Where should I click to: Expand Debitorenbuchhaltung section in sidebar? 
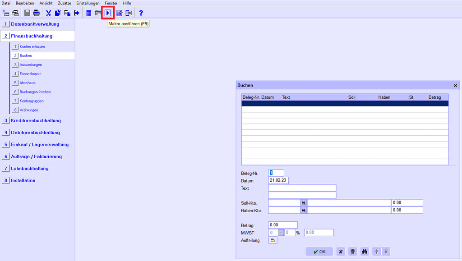35,133
